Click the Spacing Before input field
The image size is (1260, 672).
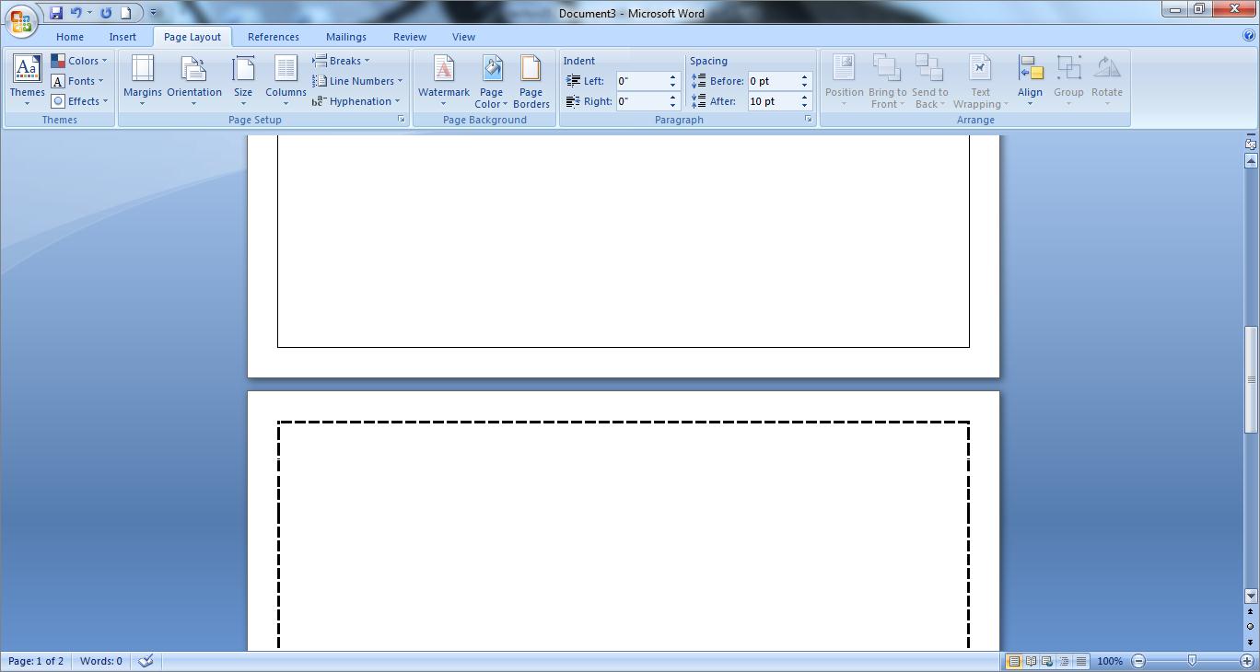(772, 81)
